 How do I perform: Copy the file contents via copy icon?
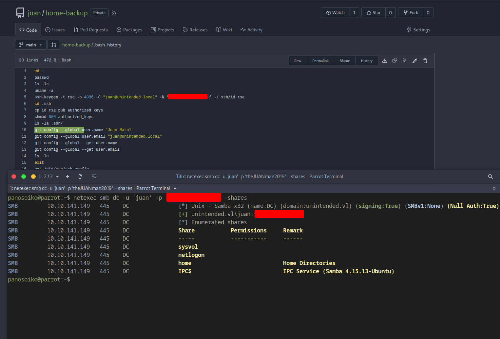[x=394, y=60]
